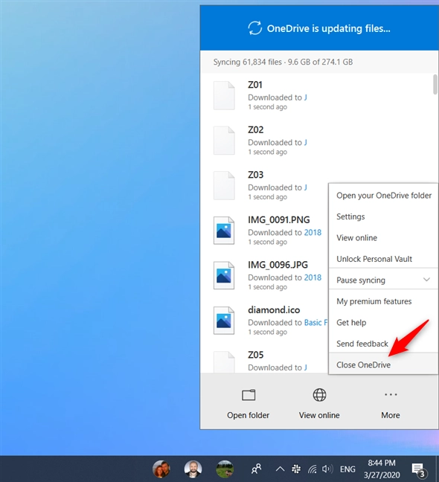The width and height of the screenshot is (439, 482).
Task: Choose Get help in the menu
Action: pyautogui.click(x=384, y=323)
